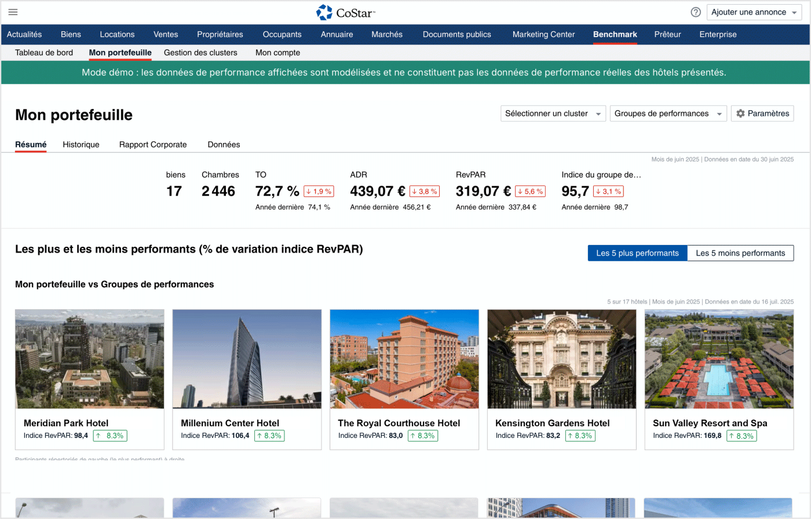Open Gestion des clusters link

tap(200, 53)
